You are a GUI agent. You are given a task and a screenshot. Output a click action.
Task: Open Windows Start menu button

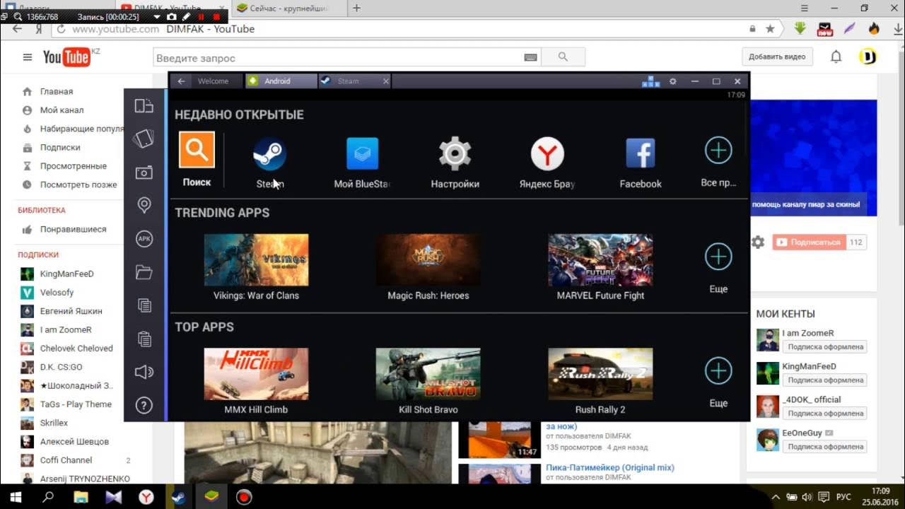point(16,497)
